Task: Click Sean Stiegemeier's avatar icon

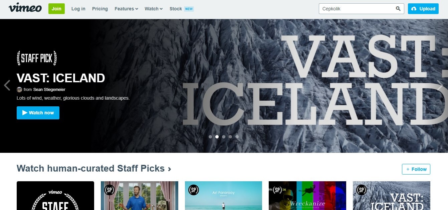Action: (x=19, y=90)
